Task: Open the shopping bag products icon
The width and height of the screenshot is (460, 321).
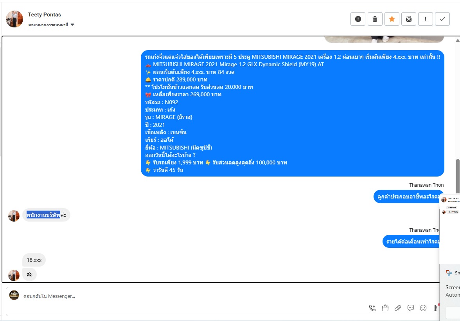Action: (385, 308)
